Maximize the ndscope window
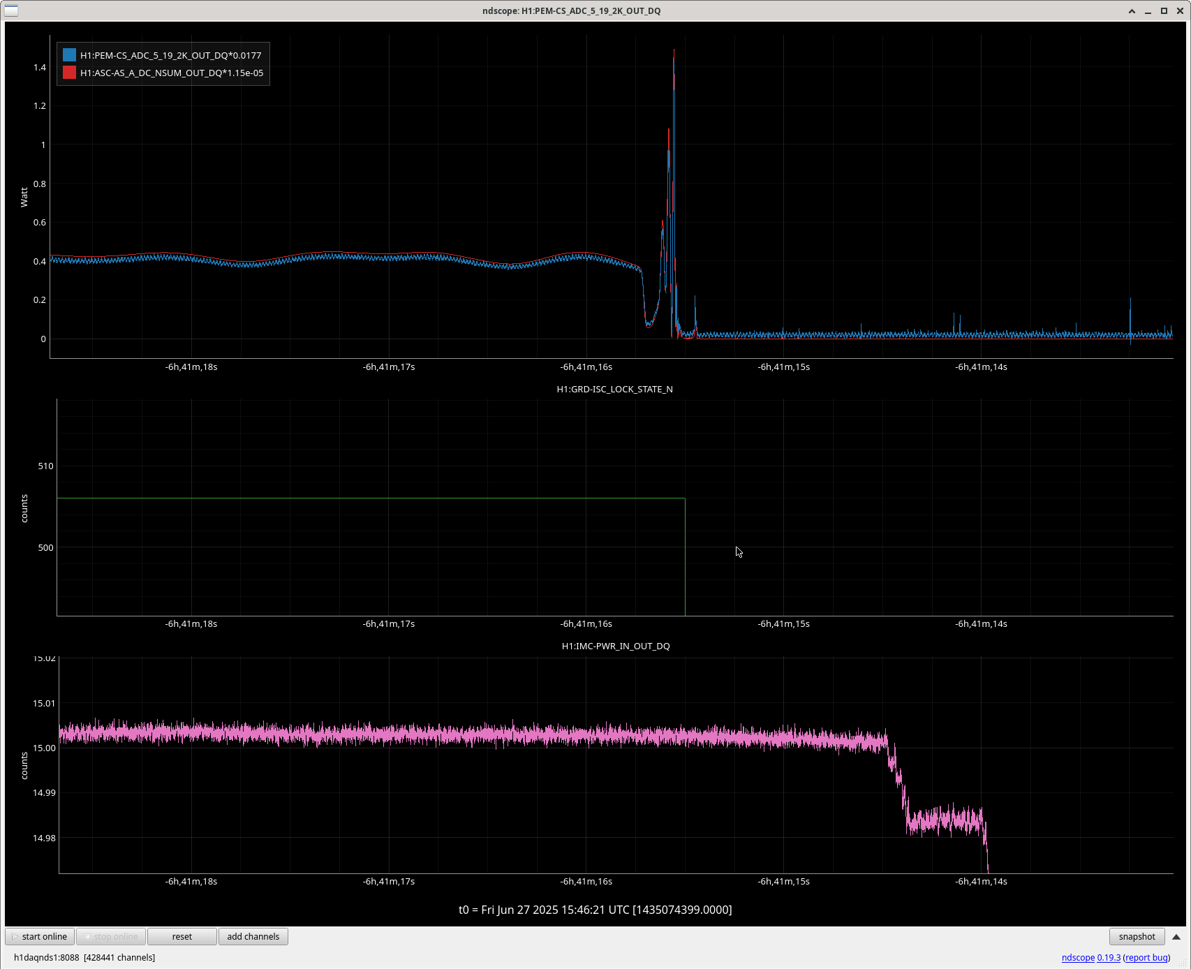Screen dimensions: 1191x969 pos(1164,10)
